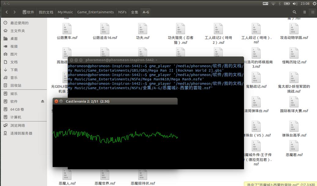Select the 公路赛车.nsf file icon
This screenshot has width=317, height=186.
67,29
